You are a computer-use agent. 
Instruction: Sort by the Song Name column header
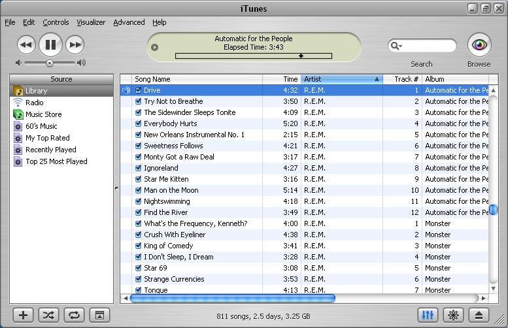[x=197, y=79]
